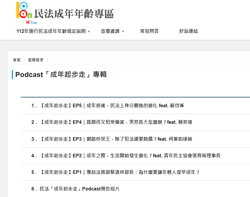Expand the arrow next to 宣導資源 menu
The width and height of the screenshot is (250, 197).
point(123,31)
